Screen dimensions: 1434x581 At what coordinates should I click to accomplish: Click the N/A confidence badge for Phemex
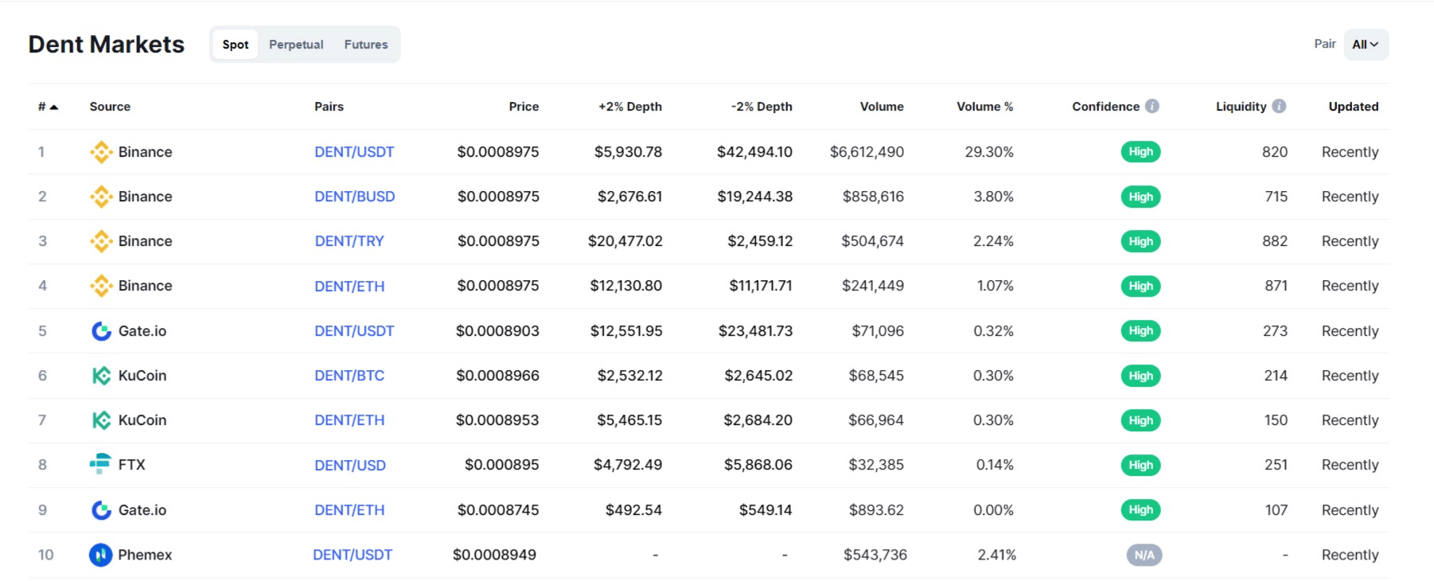(1144, 555)
